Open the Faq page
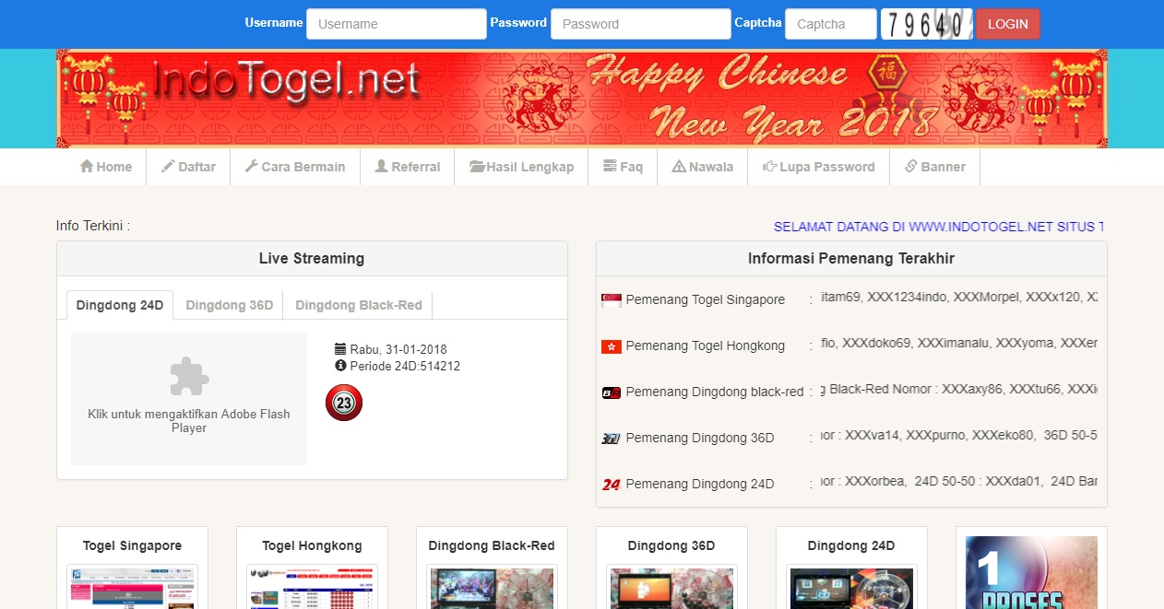Viewport: 1164px width, 609px height. pyautogui.click(x=623, y=167)
